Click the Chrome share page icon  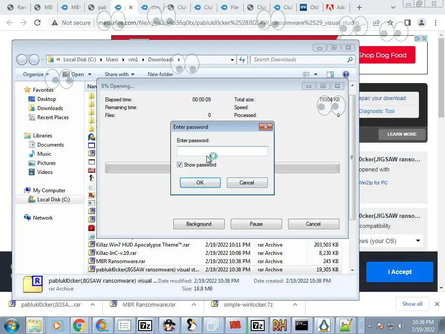pos(376,23)
